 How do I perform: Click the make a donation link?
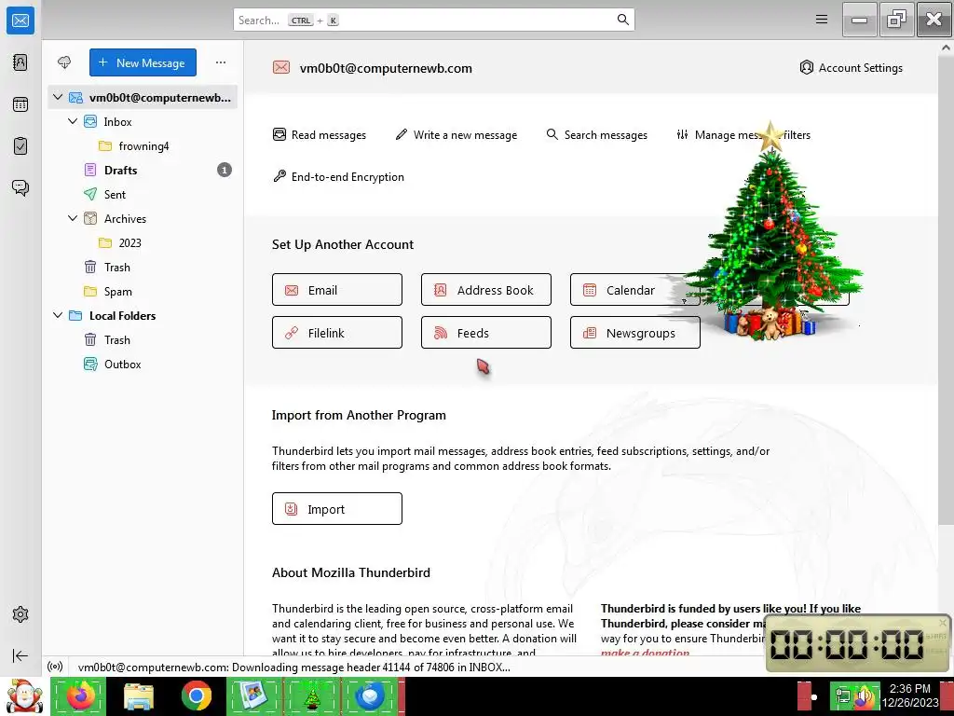(645, 652)
